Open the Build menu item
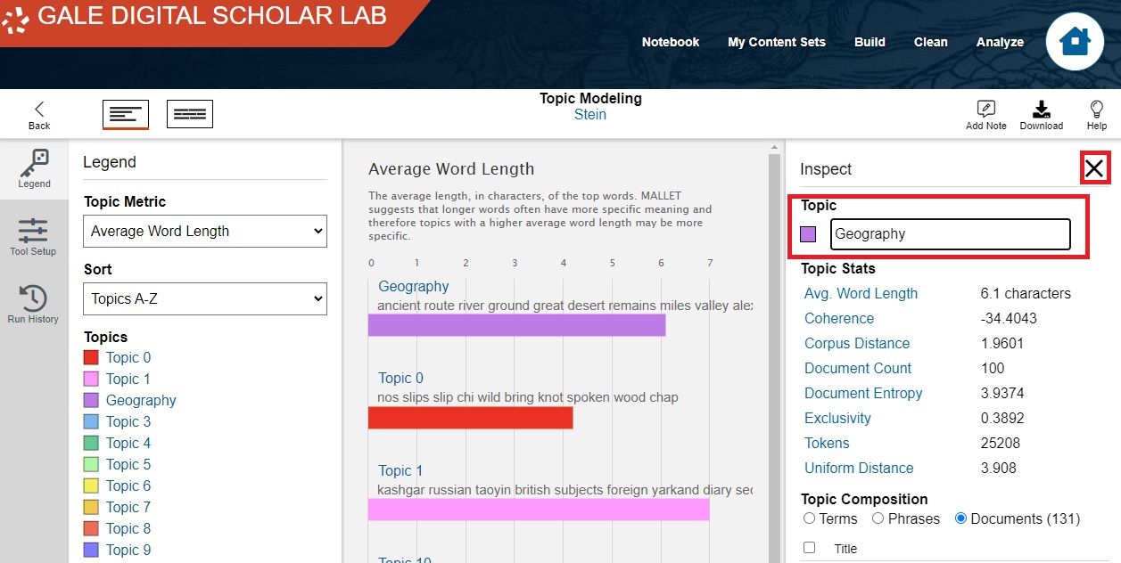 [x=870, y=42]
